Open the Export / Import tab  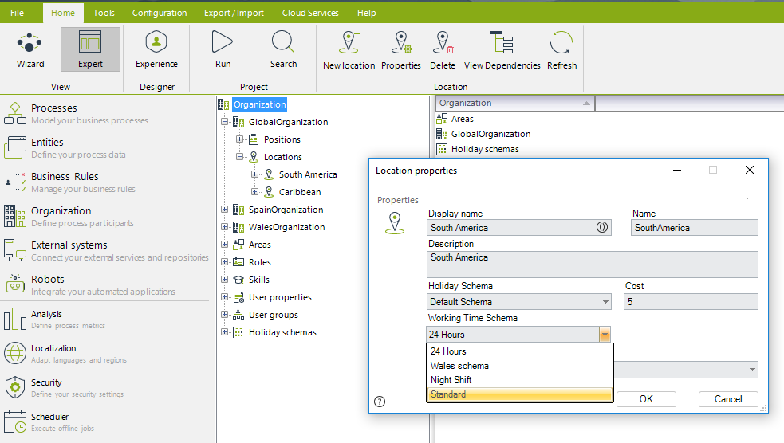pos(234,13)
